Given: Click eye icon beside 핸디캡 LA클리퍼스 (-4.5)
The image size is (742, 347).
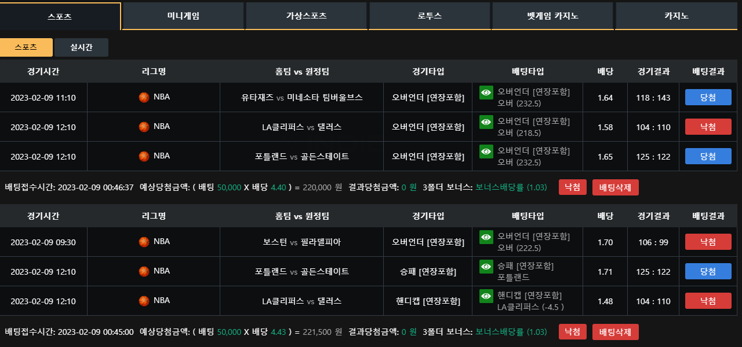Looking at the screenshot, I should pos(486,296).
